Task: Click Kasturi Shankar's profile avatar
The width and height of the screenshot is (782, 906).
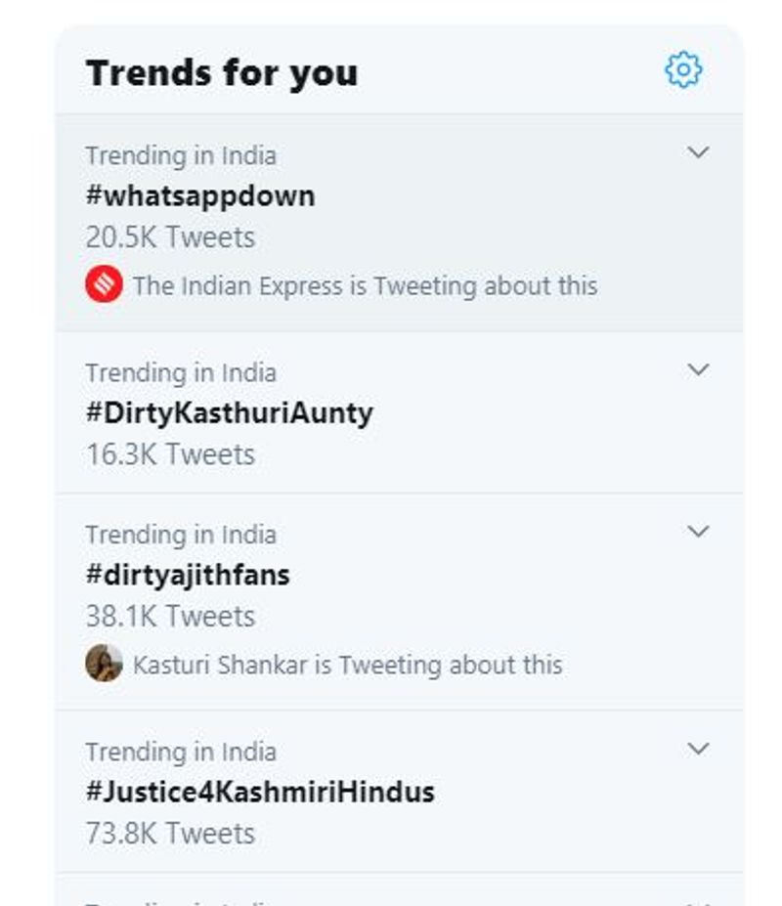Action: click(104, 664)
